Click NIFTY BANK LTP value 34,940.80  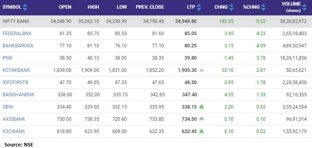(186, 21)
